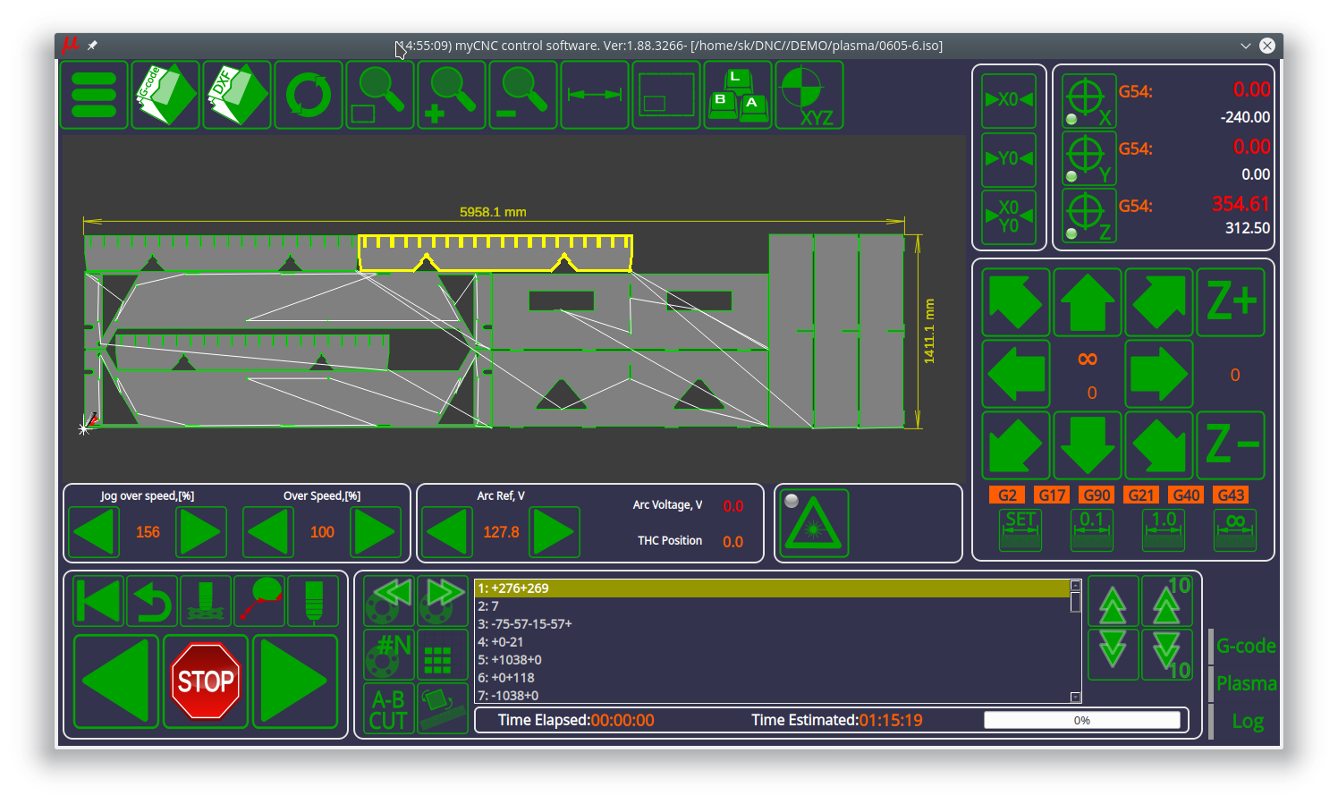The width and height of the screenshot is (1338, 804).
Task: Open G-code file icon
Action: click(165, 95)
